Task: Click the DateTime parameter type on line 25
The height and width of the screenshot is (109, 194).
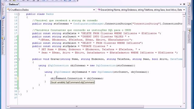Action: tap(176, 59)
